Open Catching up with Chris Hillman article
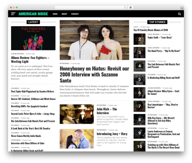Image resolution: width=192 pixels, height=163 pixels. click(164, 146)
